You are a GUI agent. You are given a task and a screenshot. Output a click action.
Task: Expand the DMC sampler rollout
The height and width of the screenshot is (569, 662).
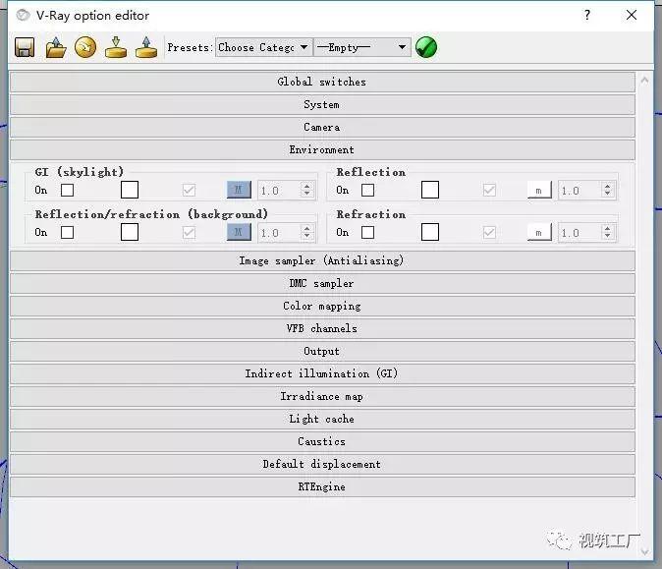tap(322, 283)
